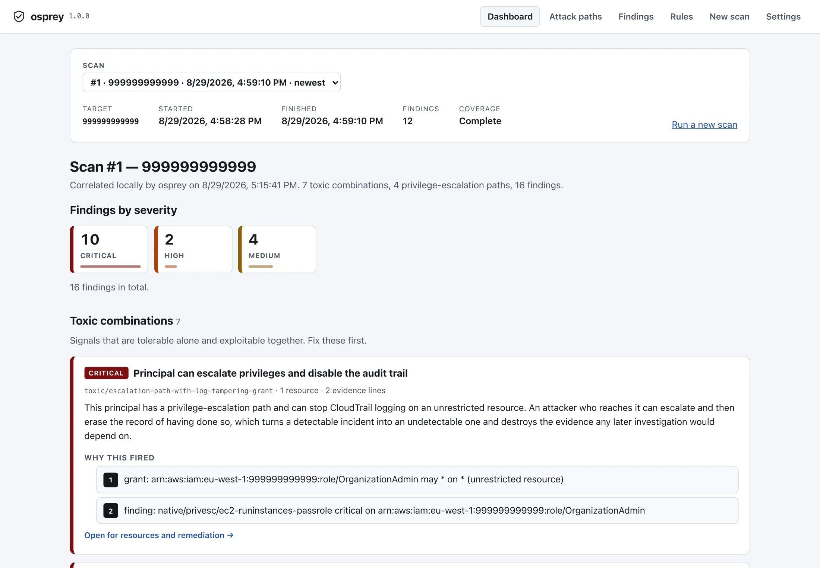The image size is (820, 568).
Task: Open the Dashboard tab
Action: tap(510, 16)
